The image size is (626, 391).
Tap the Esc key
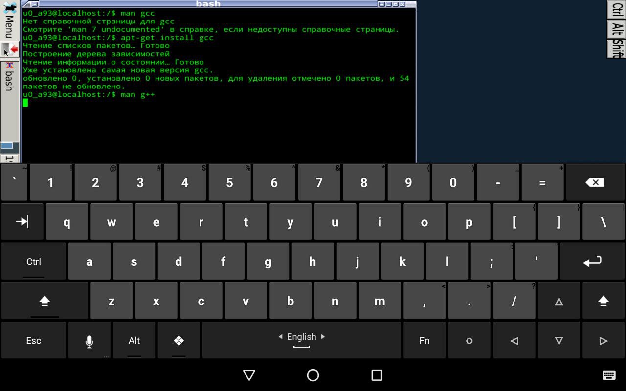(33, 341)
